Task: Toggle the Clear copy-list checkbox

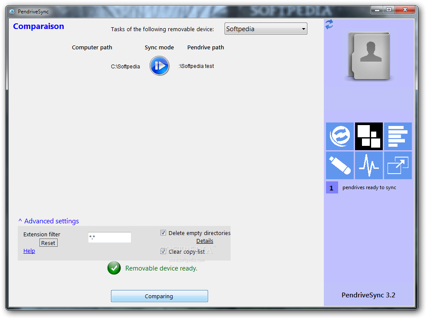Action: pos(163,251)
